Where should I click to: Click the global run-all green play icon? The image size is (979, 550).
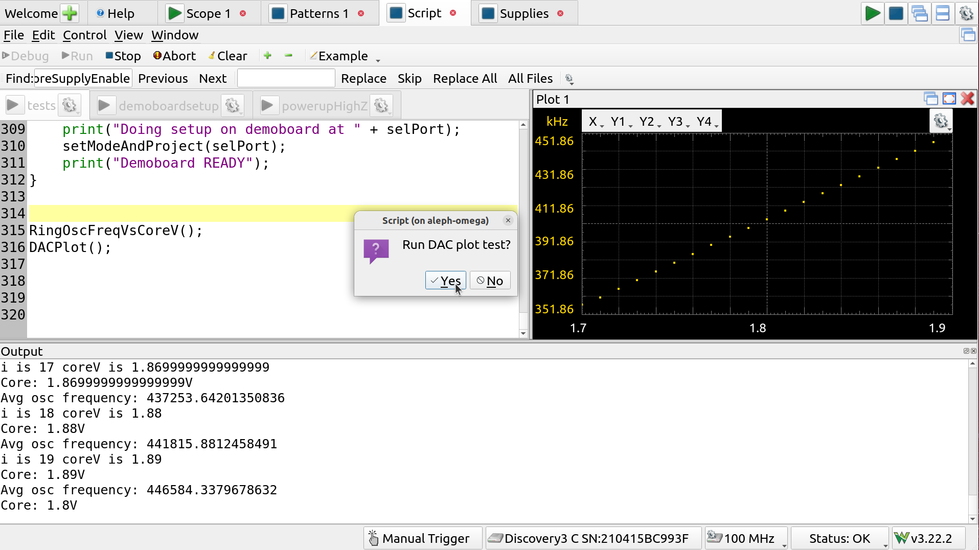pos(872,13)
